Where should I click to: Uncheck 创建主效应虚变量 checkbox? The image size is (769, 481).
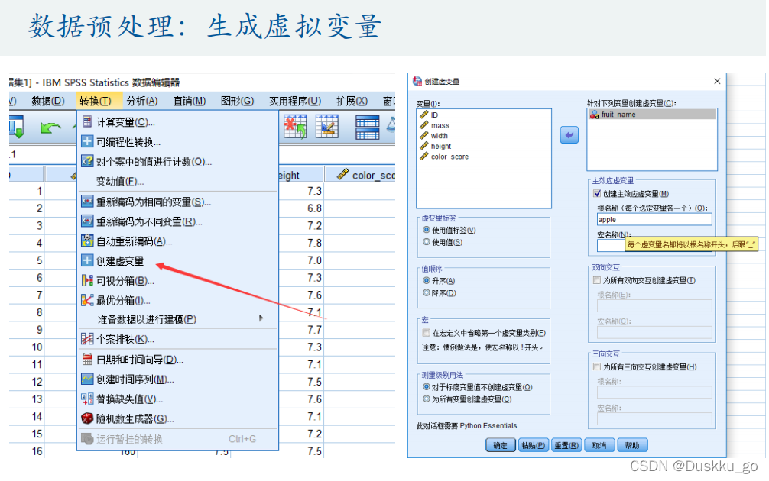coord(597,193)
